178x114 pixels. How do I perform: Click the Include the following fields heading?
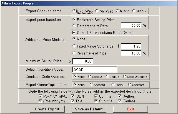click(x=89, y=91)
